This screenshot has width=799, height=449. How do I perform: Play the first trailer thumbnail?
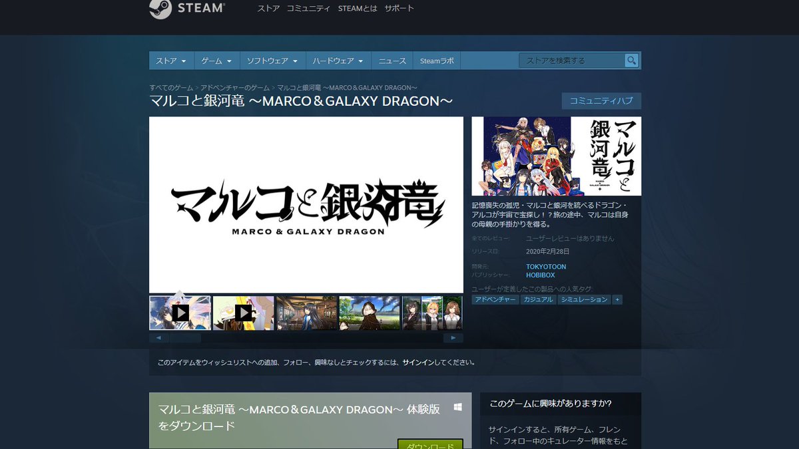pyautogui.click(x=180, y=313)
